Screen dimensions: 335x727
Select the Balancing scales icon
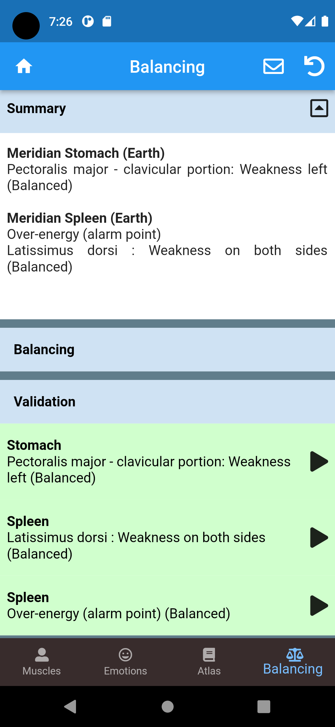(295, 655)
